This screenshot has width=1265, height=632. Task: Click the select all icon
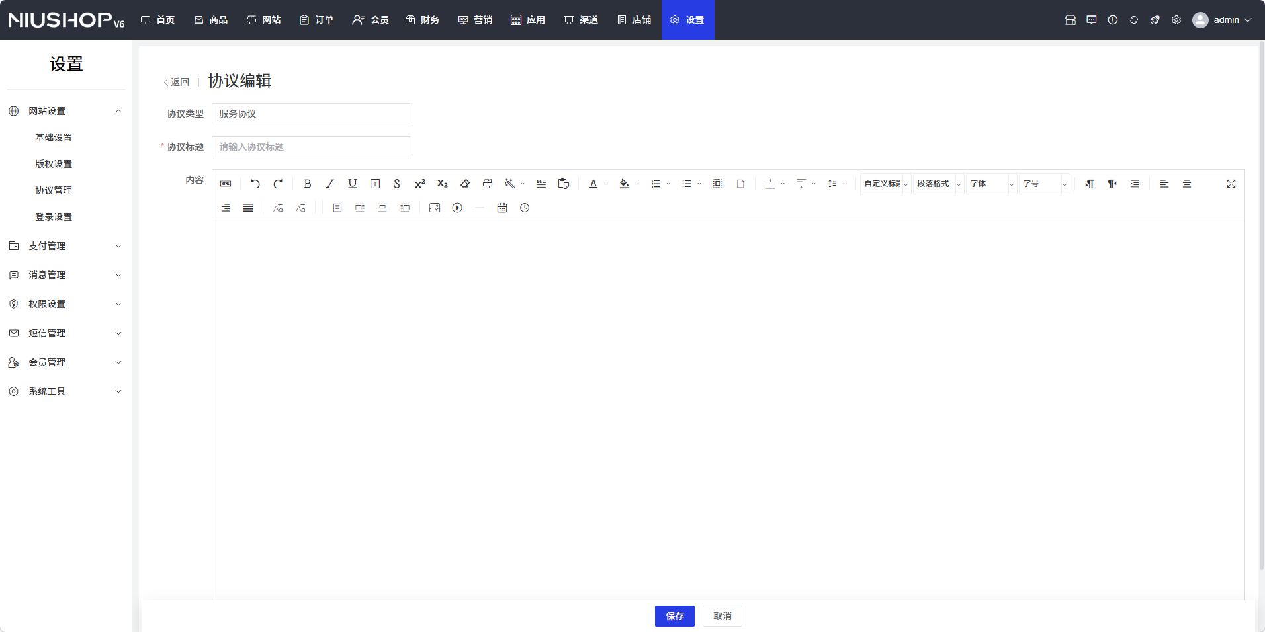(x=718, y=184)
